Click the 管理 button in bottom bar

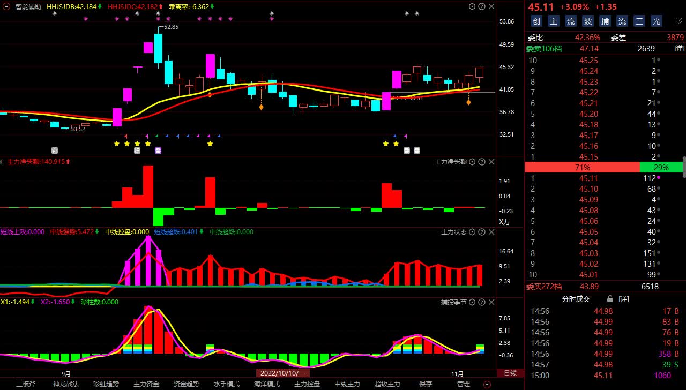[x=464, y=384]
